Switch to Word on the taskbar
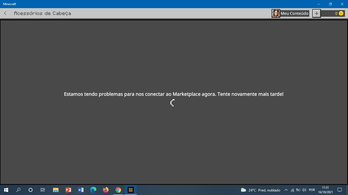 (81, 190)
